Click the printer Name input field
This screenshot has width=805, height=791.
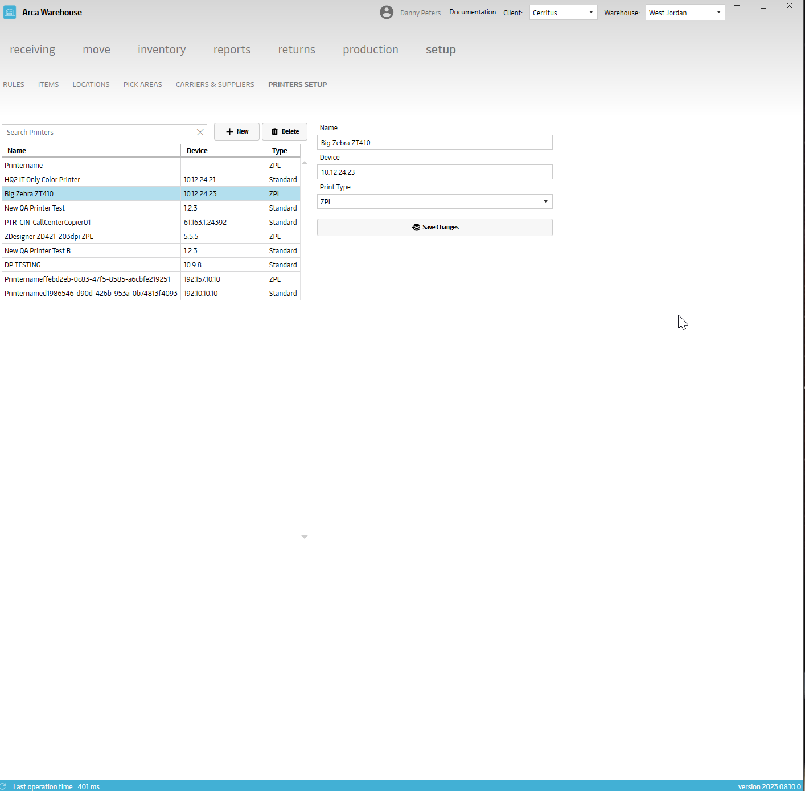[434, 142]
